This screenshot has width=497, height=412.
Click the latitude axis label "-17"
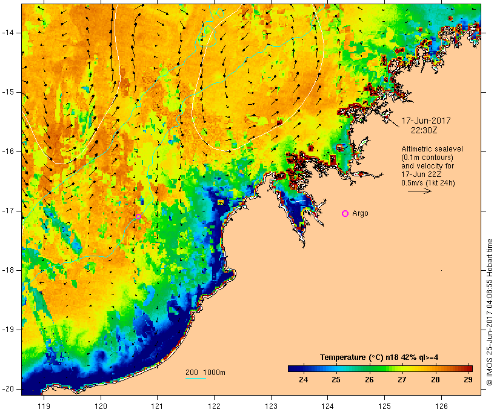[8, 211]
